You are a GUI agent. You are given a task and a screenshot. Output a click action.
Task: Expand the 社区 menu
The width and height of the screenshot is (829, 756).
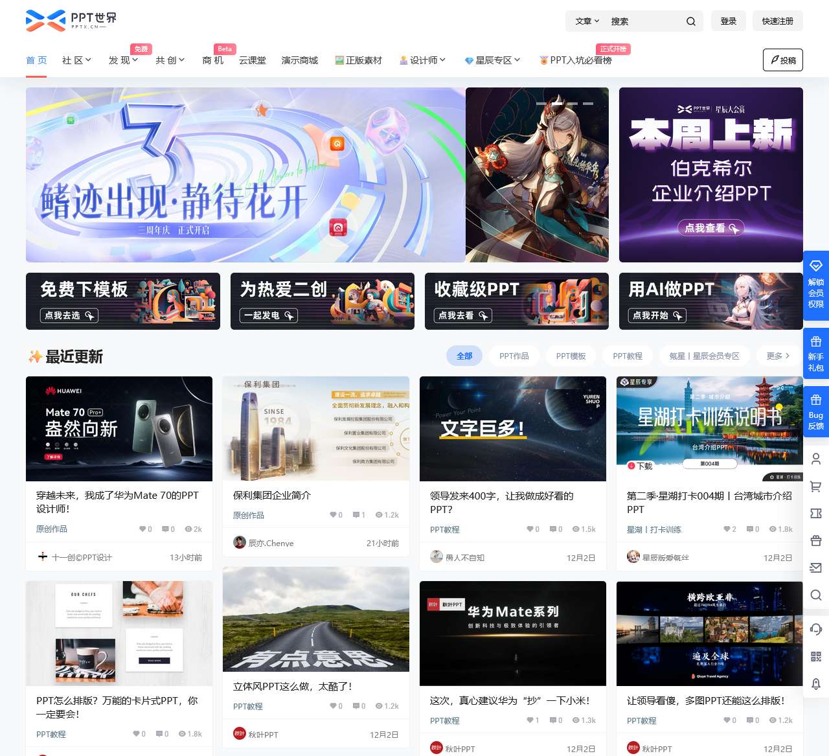[76, 60]
